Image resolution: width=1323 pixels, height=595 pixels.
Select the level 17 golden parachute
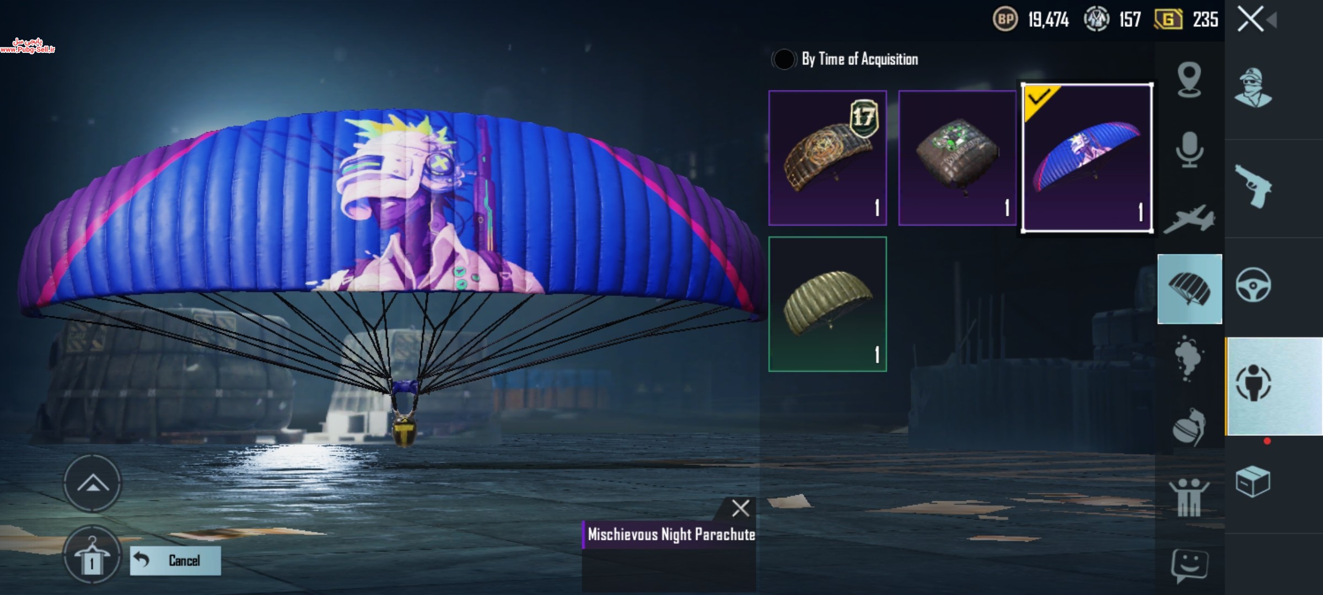[827, 158]
